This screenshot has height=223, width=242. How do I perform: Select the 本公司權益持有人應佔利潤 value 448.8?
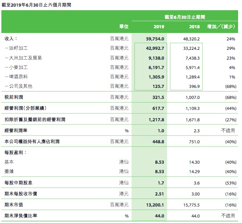coord(158,142)
